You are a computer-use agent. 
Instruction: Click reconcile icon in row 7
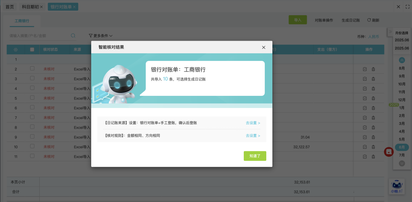click(365, 118)
